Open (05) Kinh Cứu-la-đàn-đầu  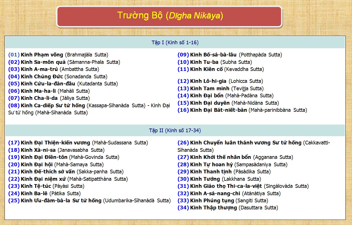[x=42, y=83]
